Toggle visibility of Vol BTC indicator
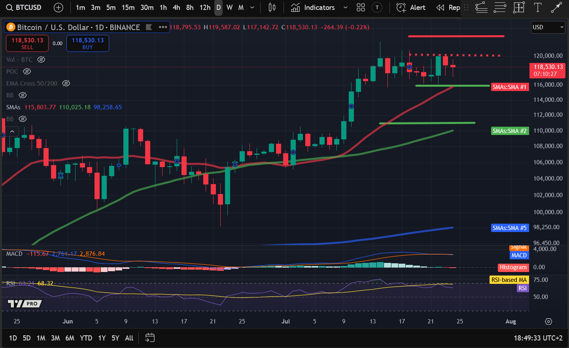The width and height of the screenshot is (569, 348). [41, 60]
